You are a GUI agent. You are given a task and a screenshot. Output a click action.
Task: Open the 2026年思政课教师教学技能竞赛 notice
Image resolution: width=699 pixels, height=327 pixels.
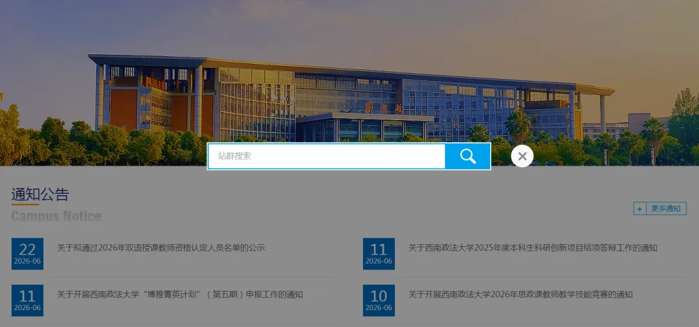pyautogui.click(x=520, y=295)
